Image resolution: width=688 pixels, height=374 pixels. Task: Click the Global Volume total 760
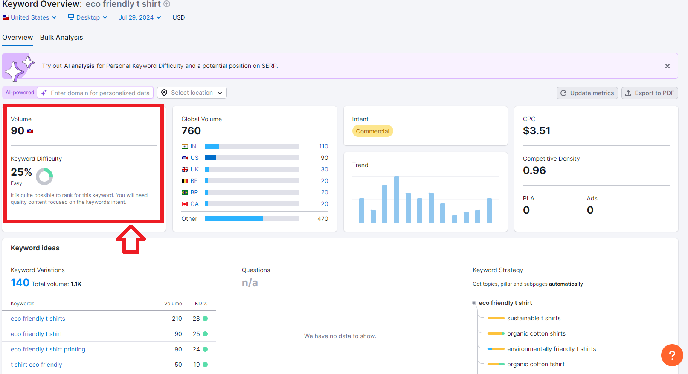191,131
